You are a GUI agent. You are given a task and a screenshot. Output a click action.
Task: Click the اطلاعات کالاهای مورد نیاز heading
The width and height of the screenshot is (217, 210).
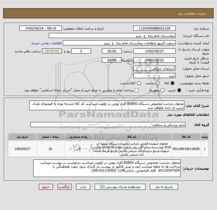(x=188, y=115)
